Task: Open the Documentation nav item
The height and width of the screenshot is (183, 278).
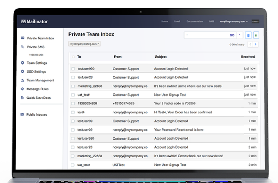Action: (x=195, y=21)
